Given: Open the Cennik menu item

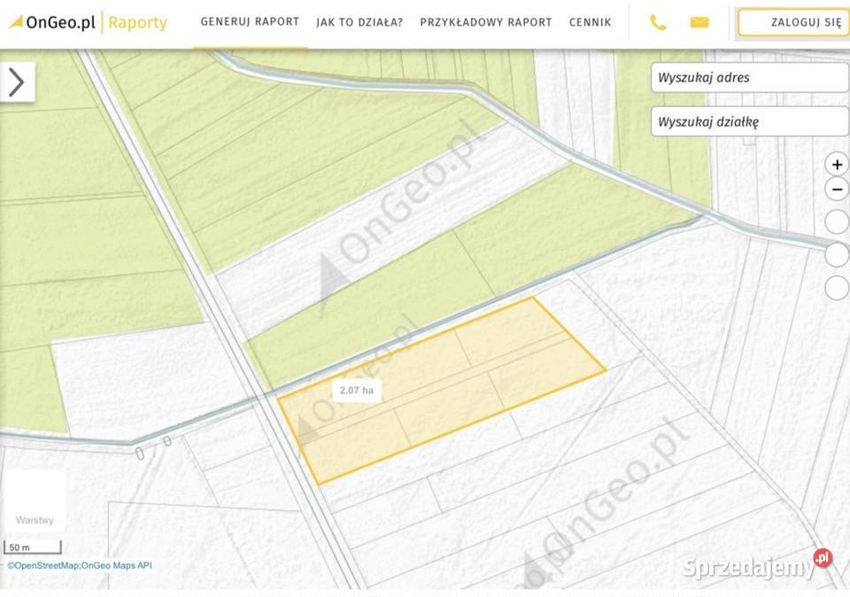Looking at the screenshot, I should tap(590, 22).
